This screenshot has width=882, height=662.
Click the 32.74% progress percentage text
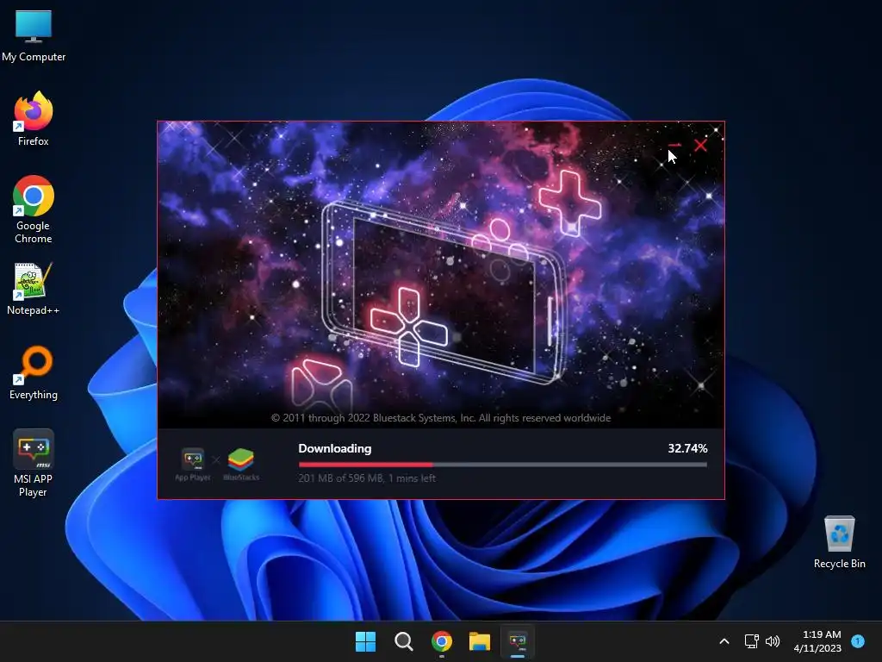687,448
